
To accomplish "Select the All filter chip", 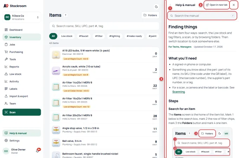I will coord(53,36).
